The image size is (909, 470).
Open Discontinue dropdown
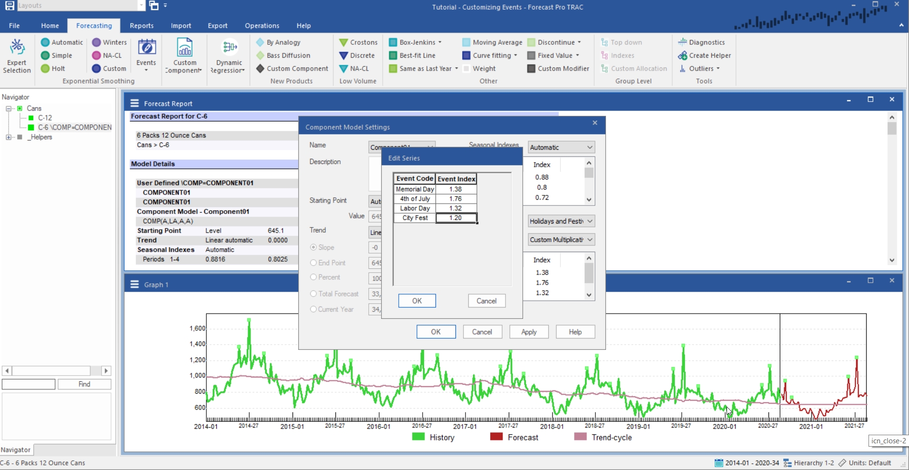point(579,42)
